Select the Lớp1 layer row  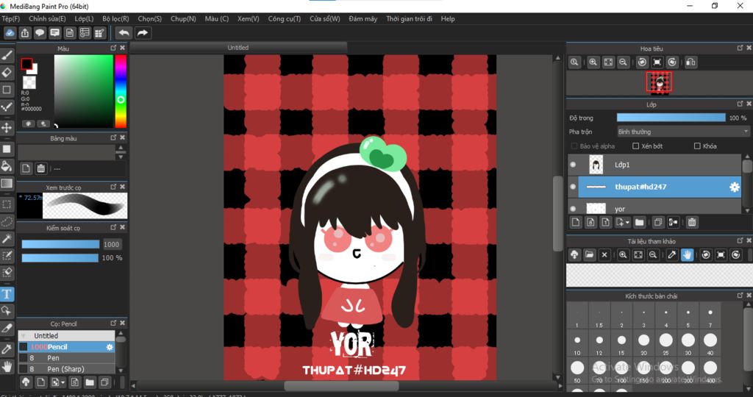(654, 165)
